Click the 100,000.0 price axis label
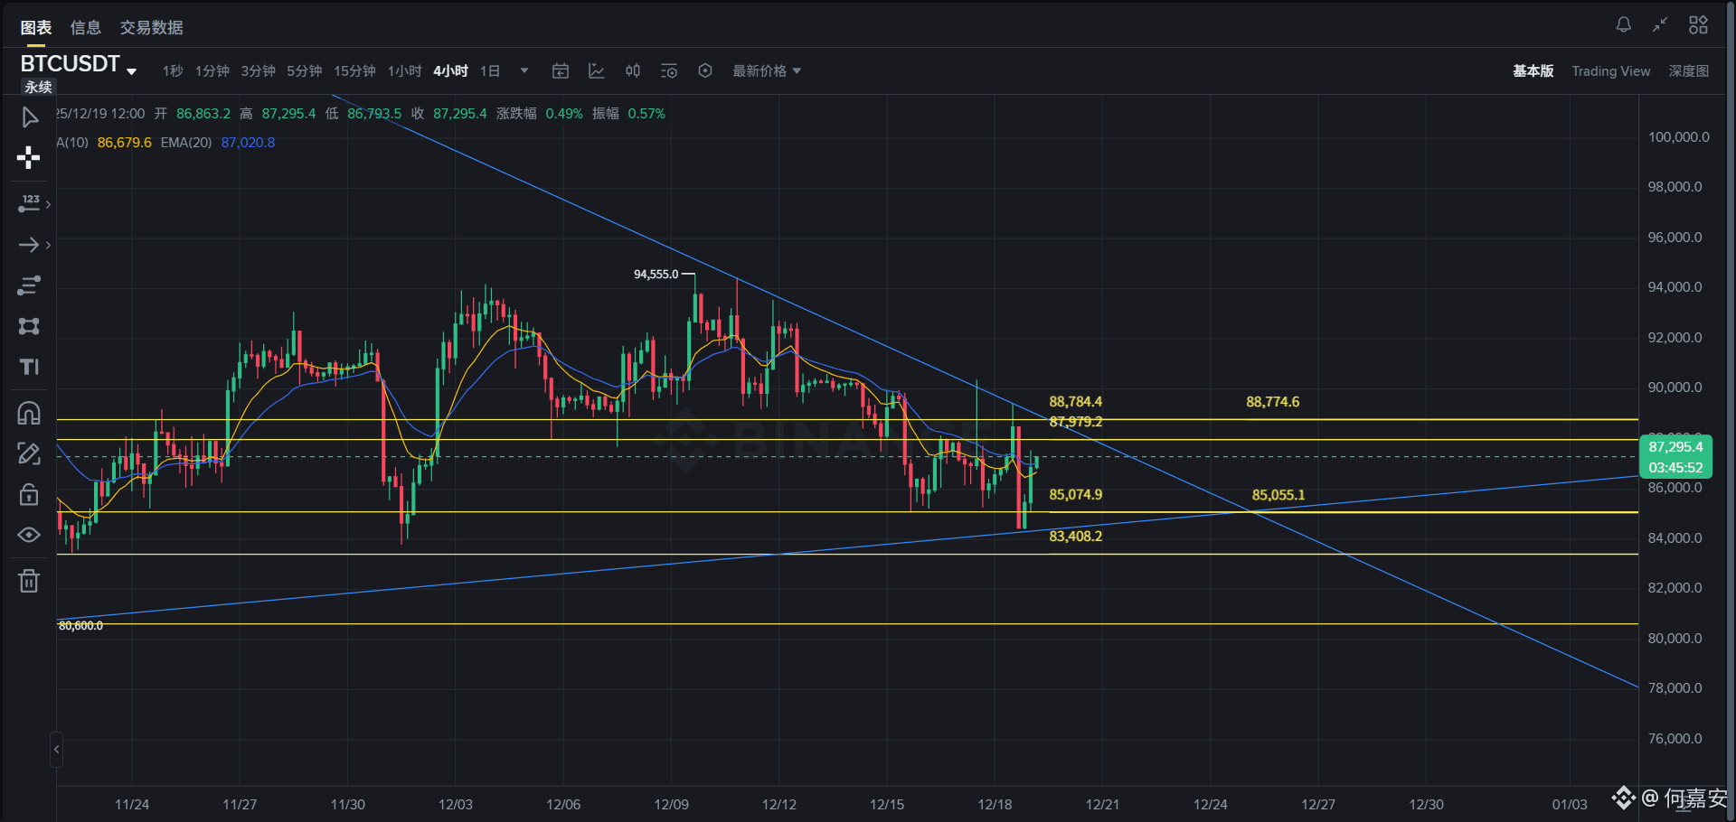Viewport: 1736px width, 822px height. pos(1678,137)
